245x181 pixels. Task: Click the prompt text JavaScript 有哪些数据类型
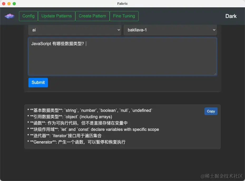[58, 44]
